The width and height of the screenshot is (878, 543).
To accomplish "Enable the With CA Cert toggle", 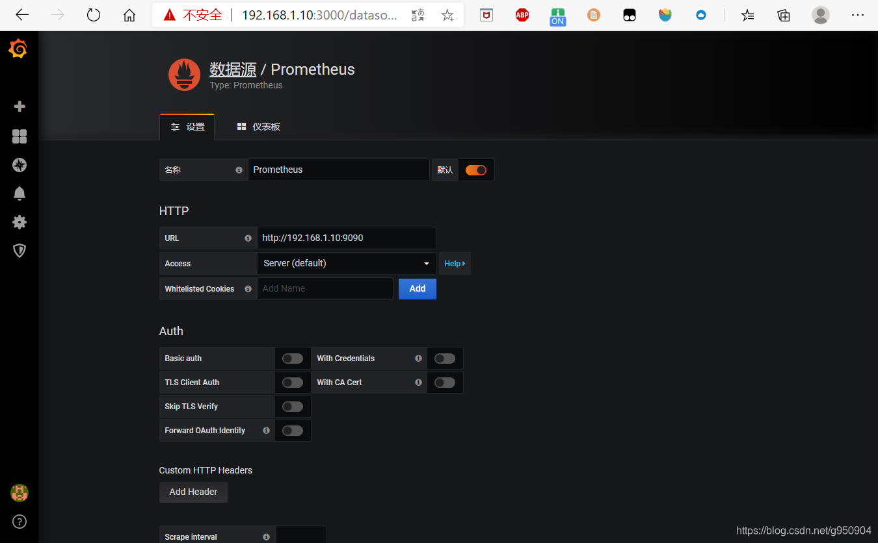I will tap(445, 383).
